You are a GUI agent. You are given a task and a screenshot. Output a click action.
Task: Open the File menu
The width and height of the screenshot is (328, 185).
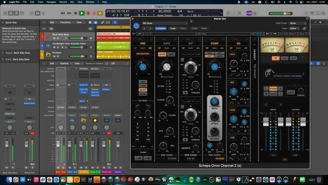tap(25, 2)
